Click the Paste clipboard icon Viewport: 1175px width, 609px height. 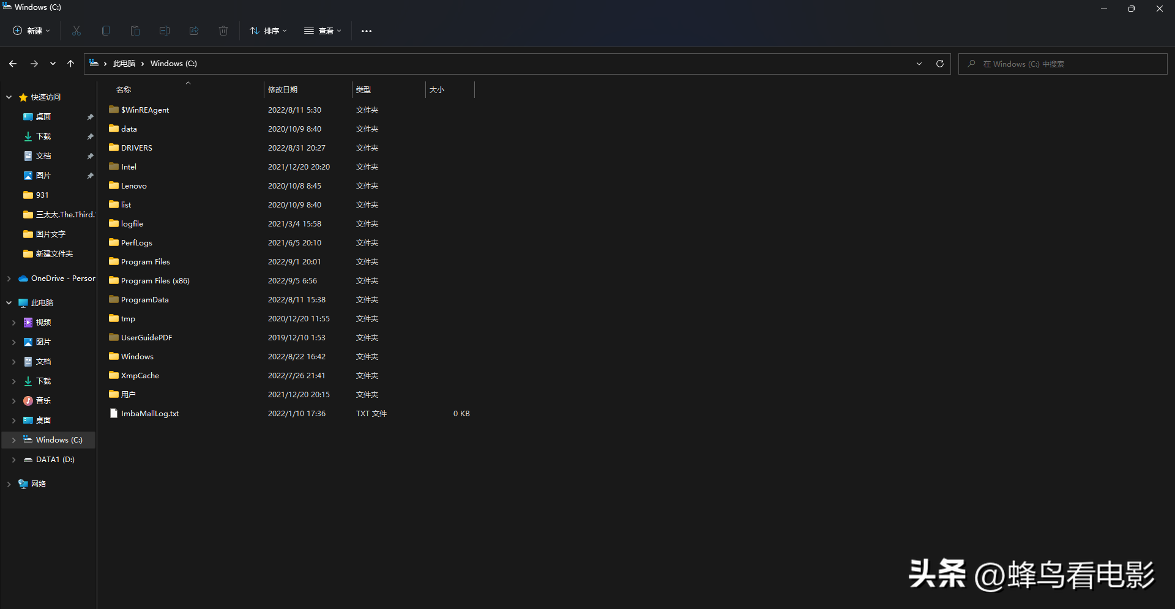tap(135, 31)
